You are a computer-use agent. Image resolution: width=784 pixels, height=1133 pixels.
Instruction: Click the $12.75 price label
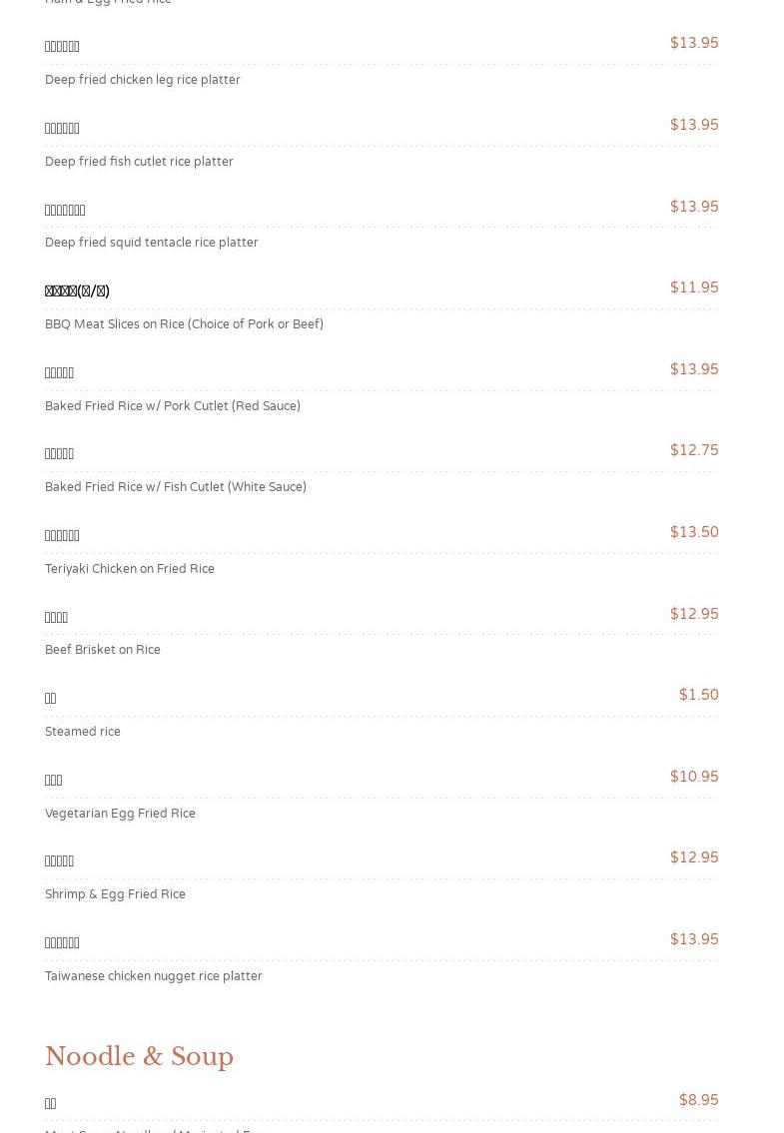coord(693,450)
